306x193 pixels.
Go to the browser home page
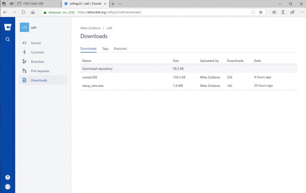33,12
